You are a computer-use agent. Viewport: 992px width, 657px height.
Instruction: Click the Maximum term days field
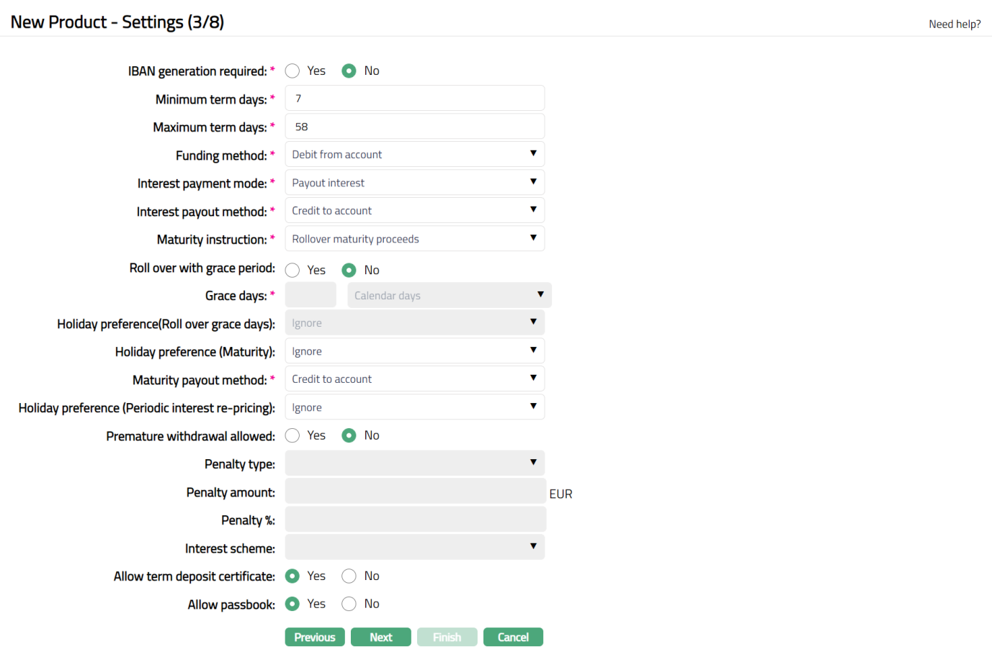click(x=414, y=127)
